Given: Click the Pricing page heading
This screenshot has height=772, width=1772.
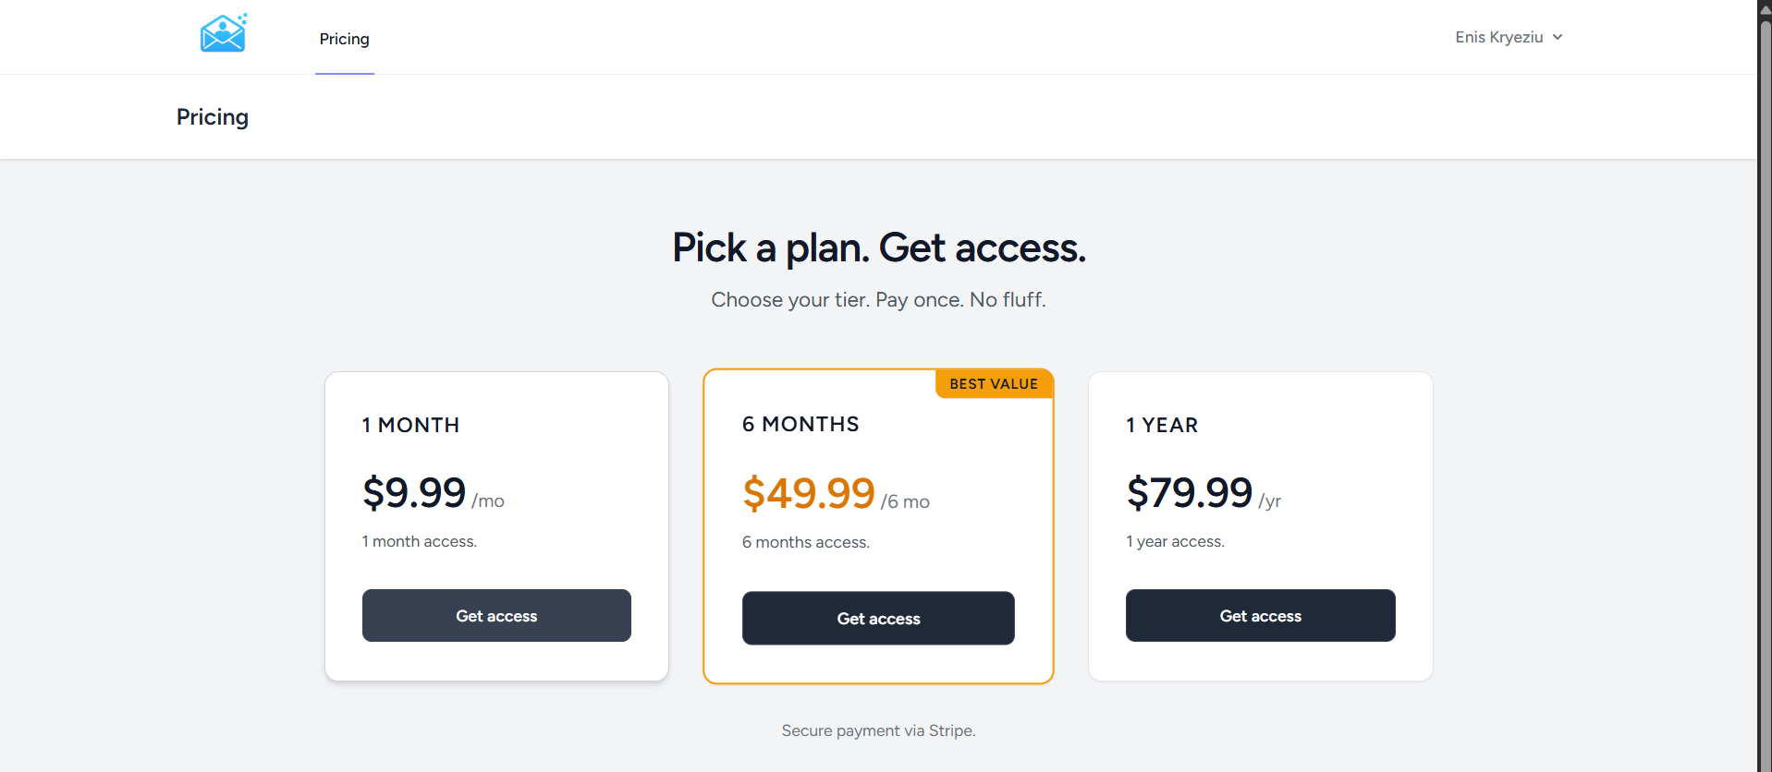Looking at the screenshot, I should [212, 116].
